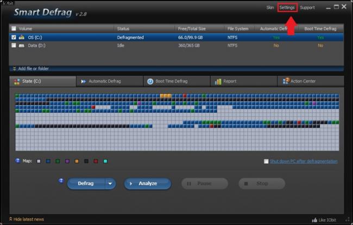353x225 pixels.
Task: Select the purple legend swatch
Action: (67, 161)
